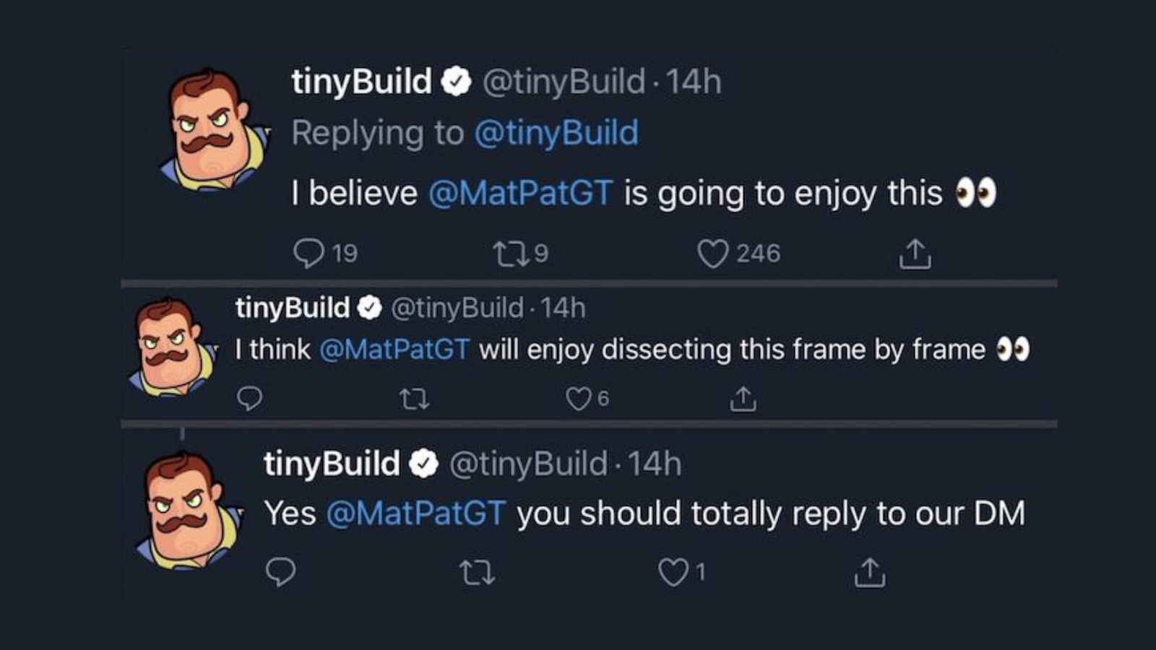Screen dimensions: 1156x650
Task: Click tinyBuild's verified badge on the first tweet
Action: click(454, 82)
